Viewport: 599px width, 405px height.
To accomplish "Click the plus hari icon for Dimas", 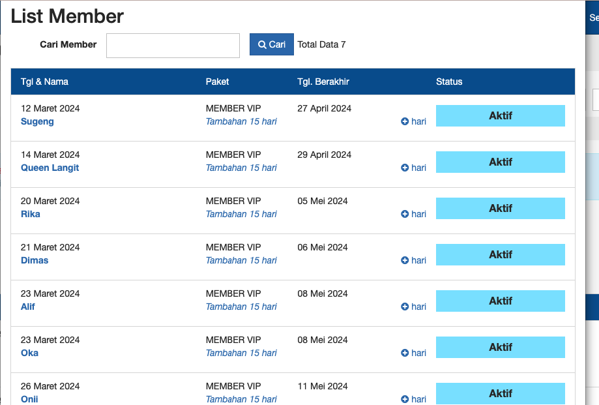I will click(x=413, y=260).
